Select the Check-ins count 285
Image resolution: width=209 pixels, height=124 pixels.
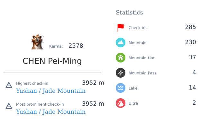(x=190, y=27)
